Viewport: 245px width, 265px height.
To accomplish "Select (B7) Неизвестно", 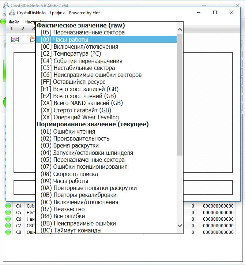I will click(106, 209).
